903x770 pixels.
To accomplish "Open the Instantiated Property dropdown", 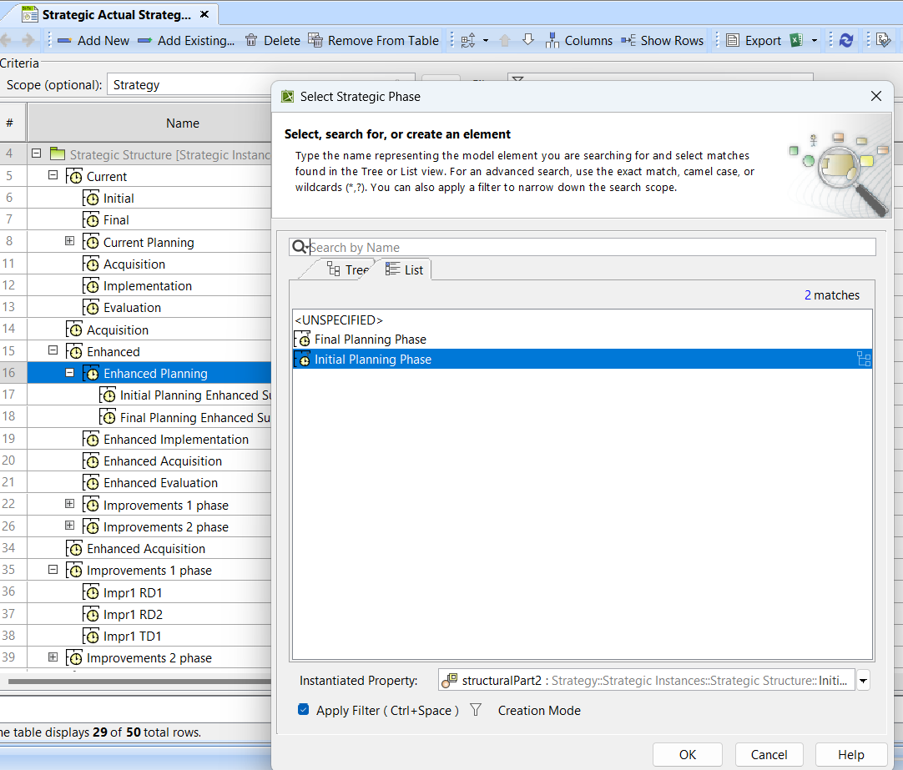I will (863, 681).
